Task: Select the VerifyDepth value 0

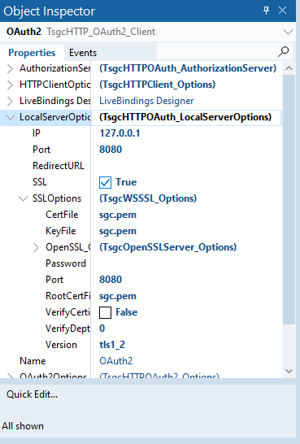Action: (x=102, y=329)
